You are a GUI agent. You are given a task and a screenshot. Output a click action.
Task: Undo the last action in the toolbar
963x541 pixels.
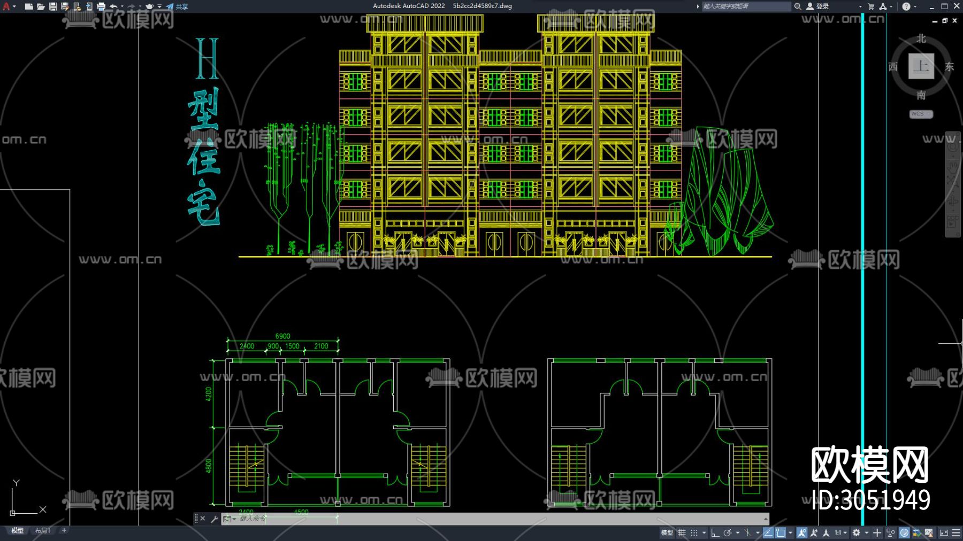click(113, 6)
